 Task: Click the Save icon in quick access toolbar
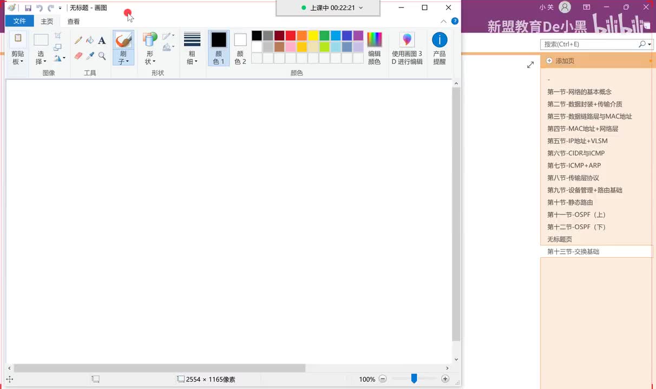pos(28,8)
